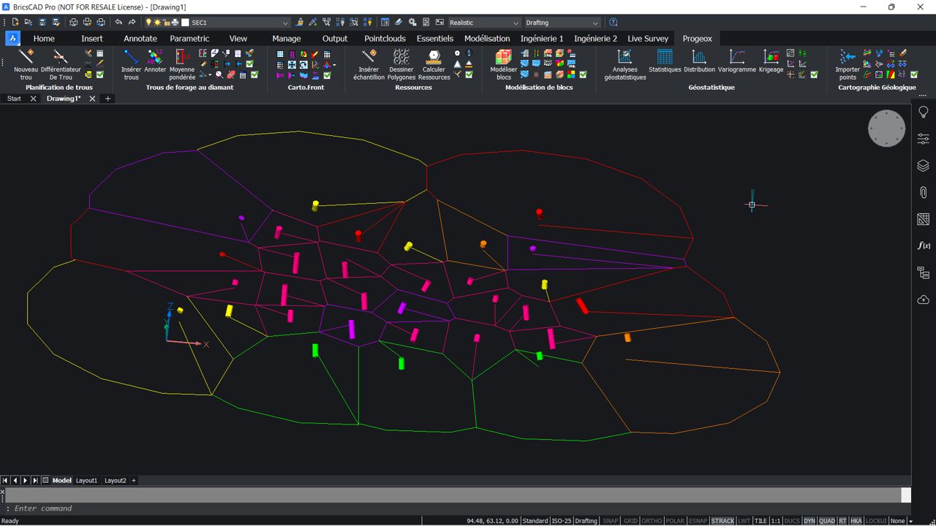This screenshot has height=526, width=936.
Task: Select the Nouveau trou tool
Action: tap(26, 64)
